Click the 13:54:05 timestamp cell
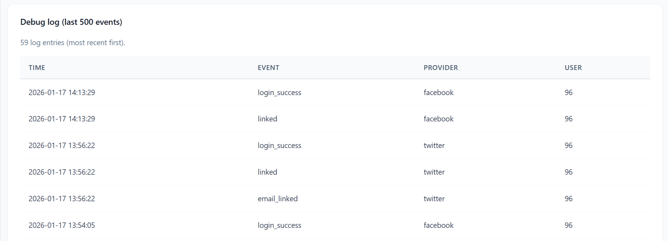The width and height of the screenshot is (668, 241). (x=62, y=225)
